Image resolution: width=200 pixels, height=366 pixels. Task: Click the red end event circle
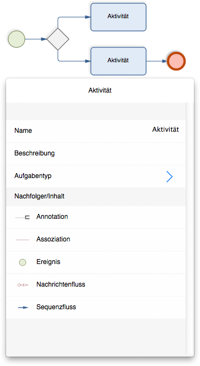pyautogui.click(x=176, y=61)
